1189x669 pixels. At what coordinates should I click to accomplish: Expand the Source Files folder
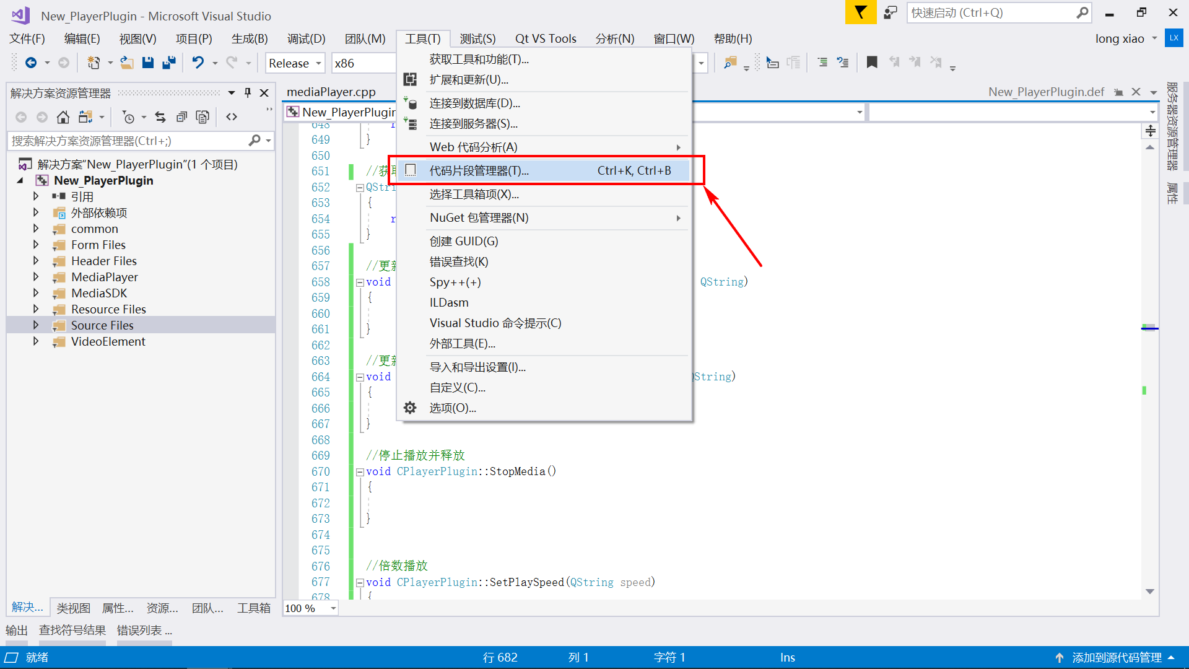pyautogui.click(x=36, y=325)
